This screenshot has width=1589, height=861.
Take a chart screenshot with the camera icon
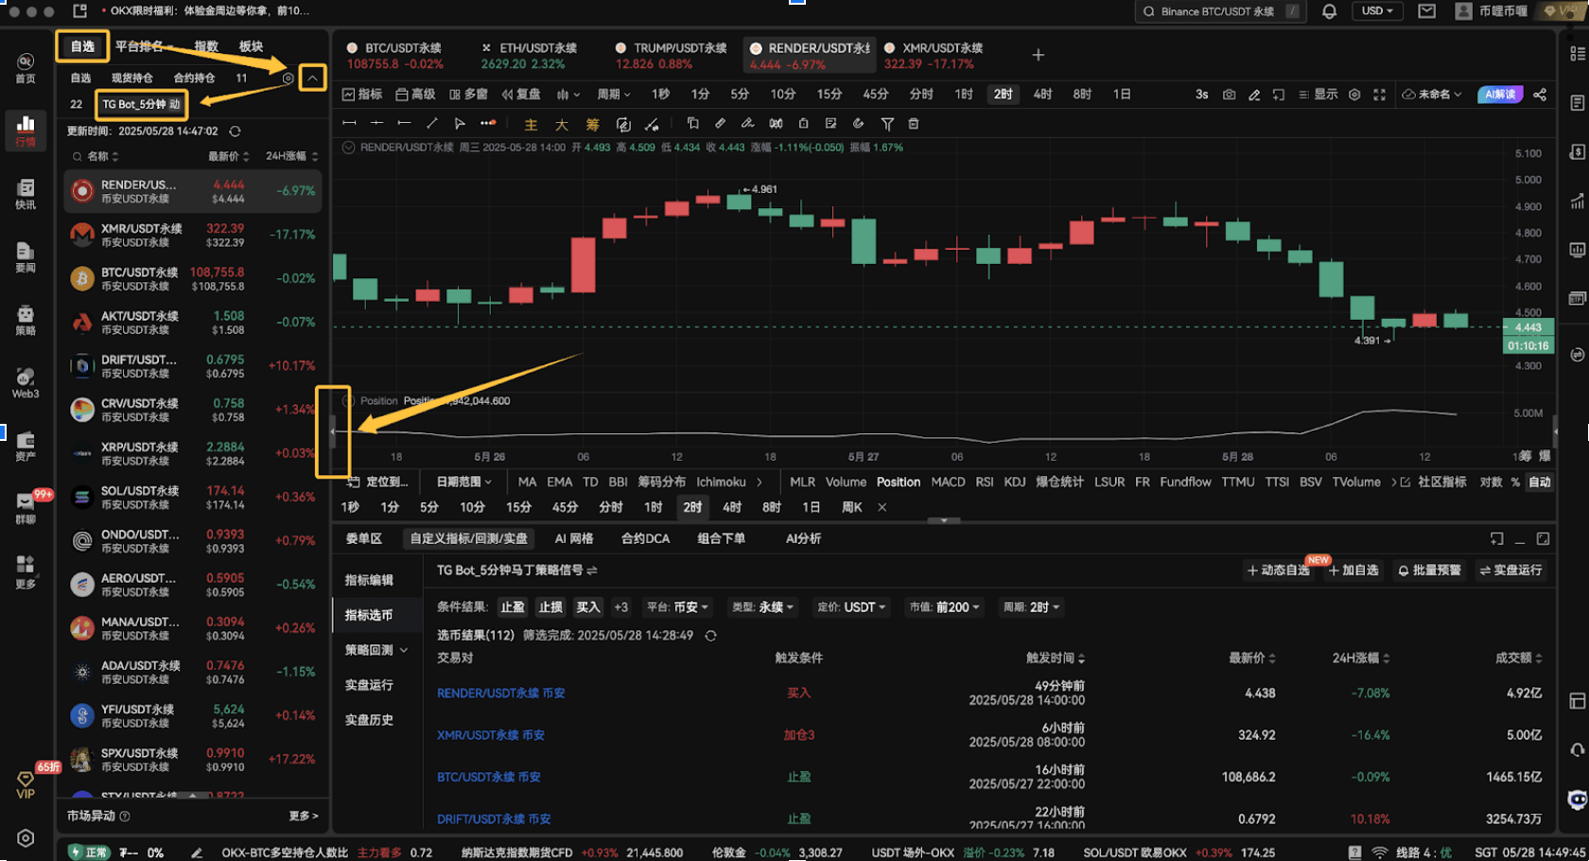coord(1229,95)
